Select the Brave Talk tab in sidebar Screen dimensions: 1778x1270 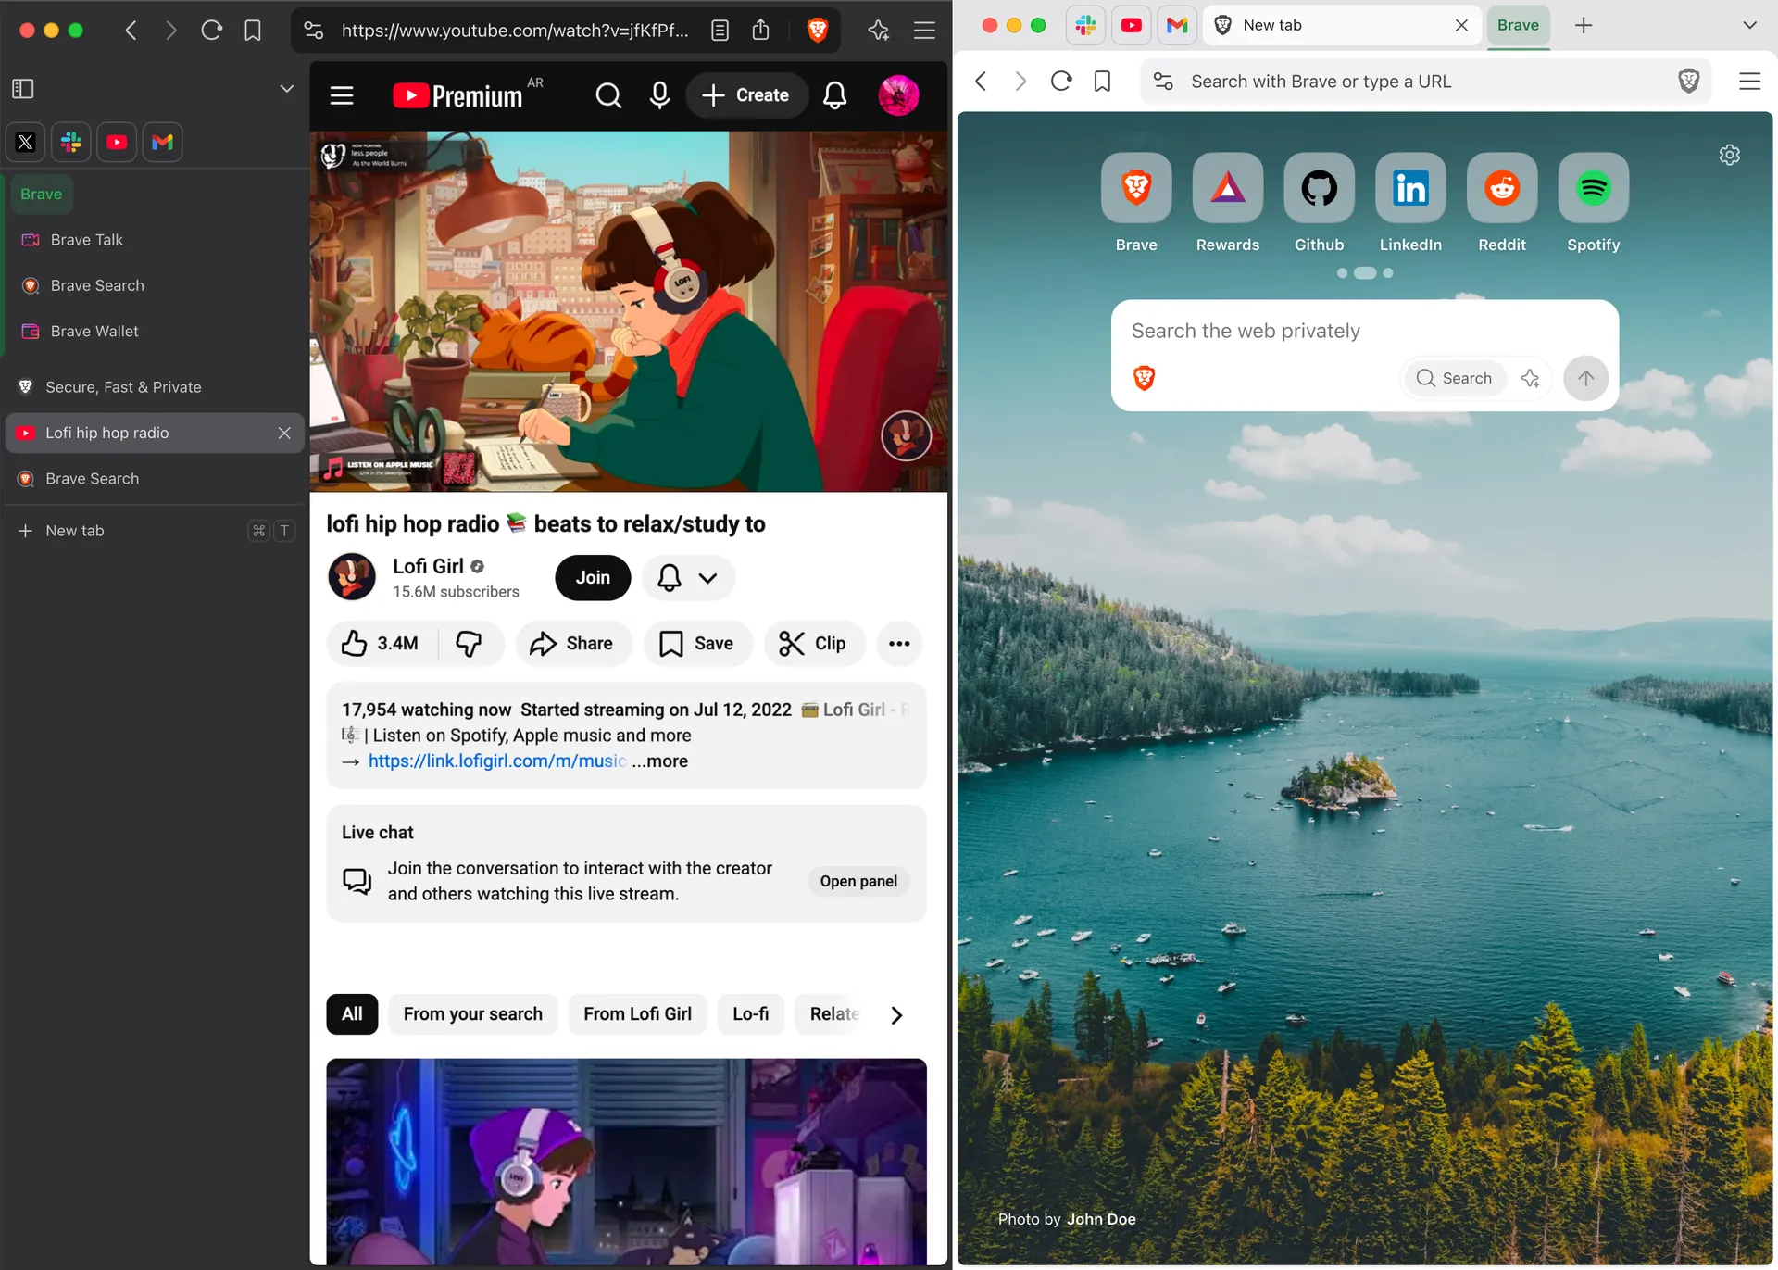click(x=87, y=240)
